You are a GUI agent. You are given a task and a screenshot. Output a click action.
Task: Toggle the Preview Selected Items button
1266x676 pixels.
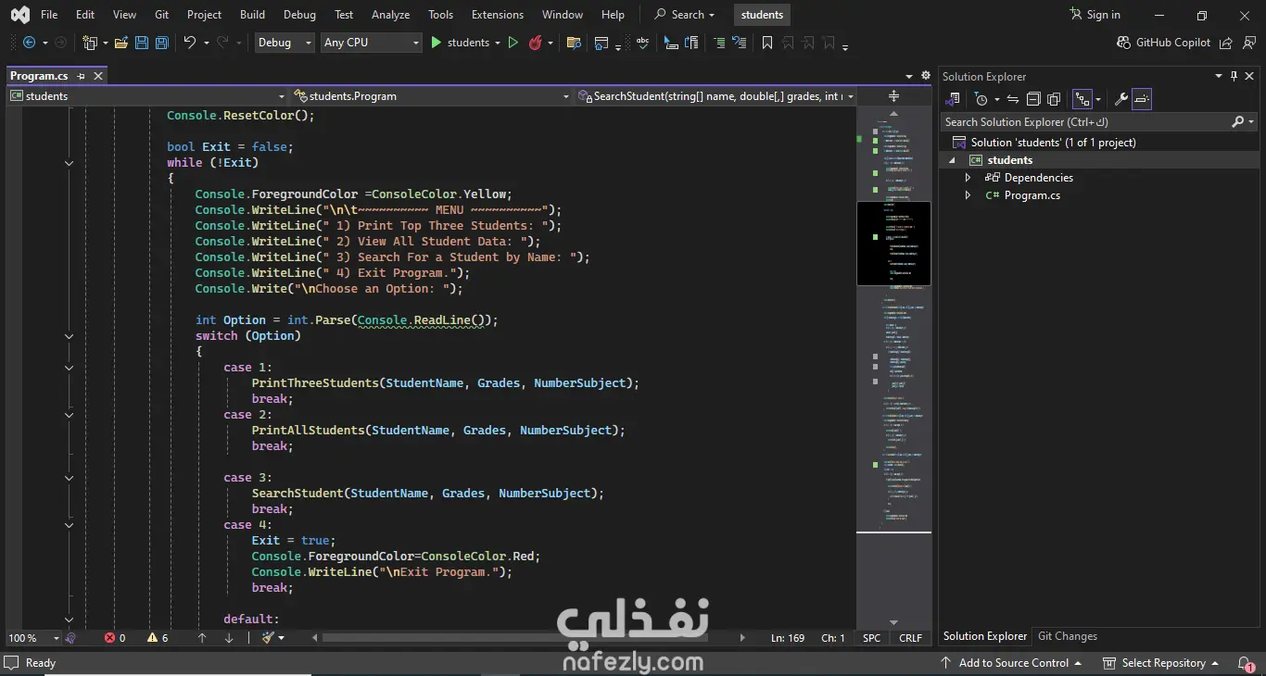tap(1142, 99)
